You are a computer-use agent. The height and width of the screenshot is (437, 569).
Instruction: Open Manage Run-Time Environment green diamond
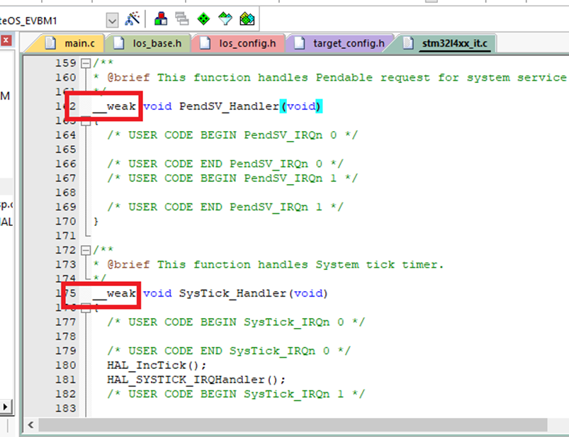point(203,19)
